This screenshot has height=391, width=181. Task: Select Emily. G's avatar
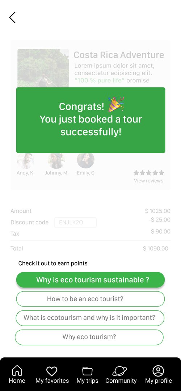[x=86, y=161]
